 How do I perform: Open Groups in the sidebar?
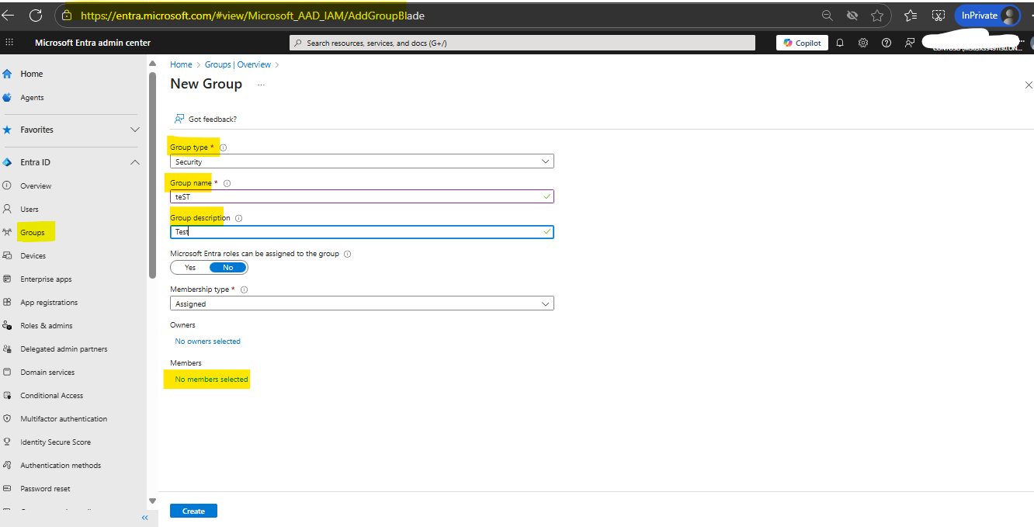click(33, 232)
